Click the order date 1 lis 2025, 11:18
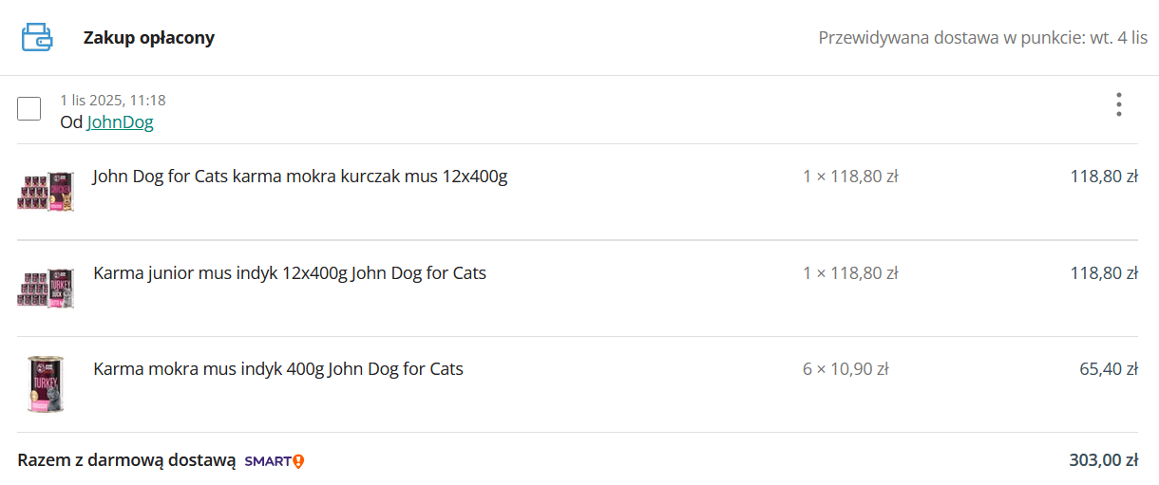This screenshot has height=485, width=1159. point(113,101)
